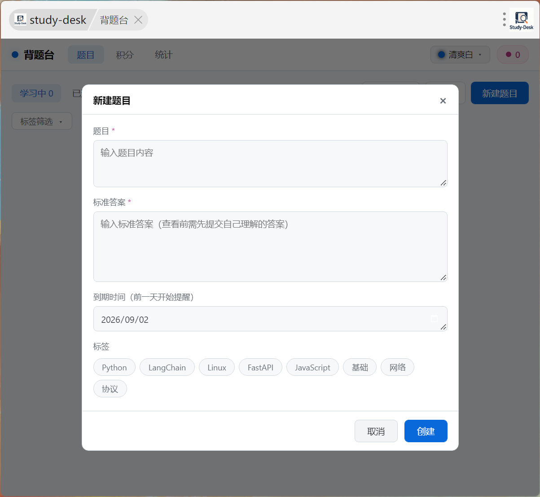Click the 到期时间 date field 2026/09/02

coord(270,319)
